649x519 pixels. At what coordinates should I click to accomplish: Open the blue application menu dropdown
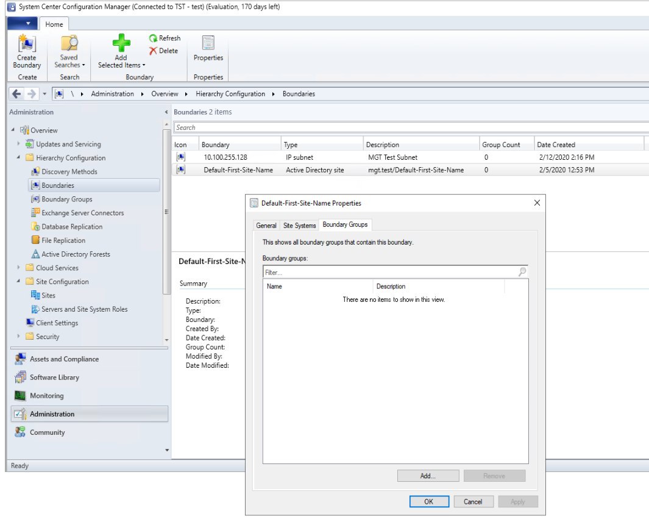coord(23,24)
